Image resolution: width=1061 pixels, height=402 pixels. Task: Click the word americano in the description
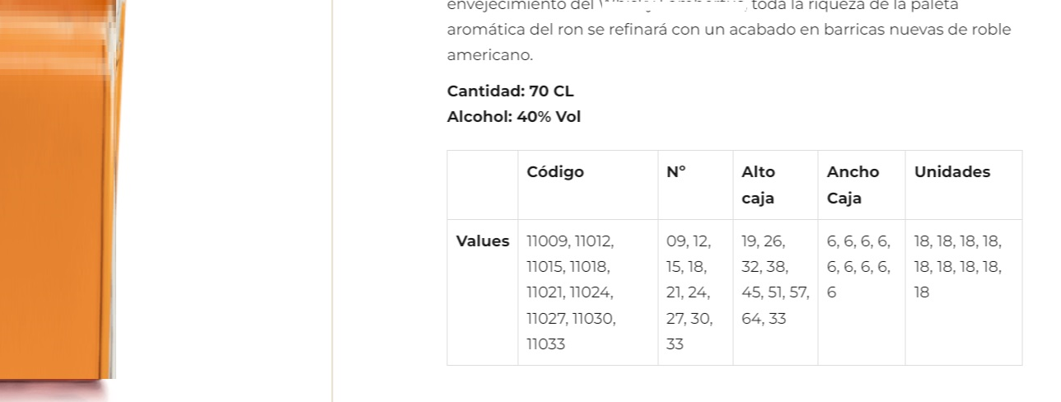490,55
